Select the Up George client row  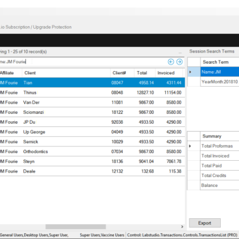click(92, 132)
